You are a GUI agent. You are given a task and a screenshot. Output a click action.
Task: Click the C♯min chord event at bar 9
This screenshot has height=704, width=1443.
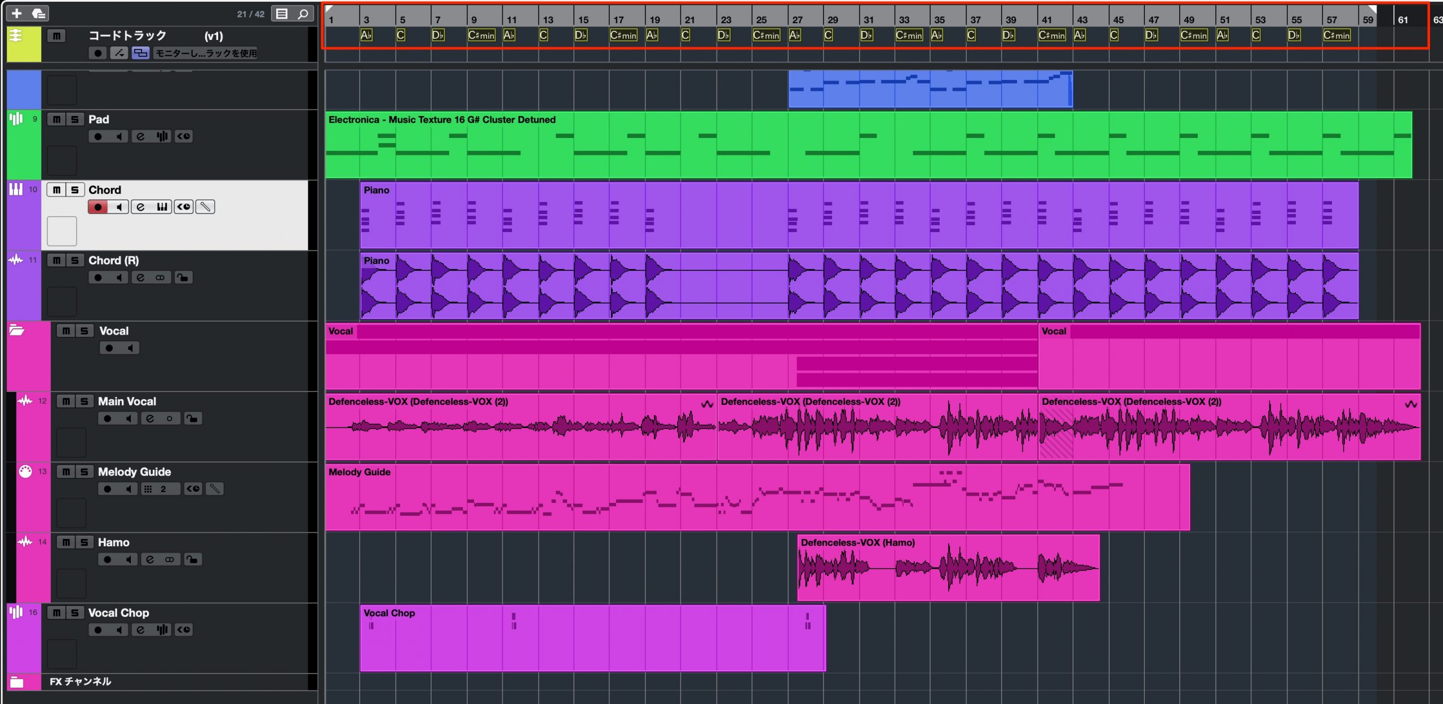coord(481,35)
